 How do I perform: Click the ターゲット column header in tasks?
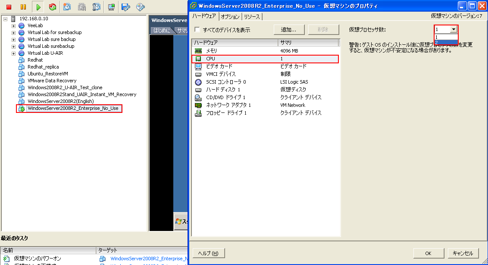[x=142, y=250]
